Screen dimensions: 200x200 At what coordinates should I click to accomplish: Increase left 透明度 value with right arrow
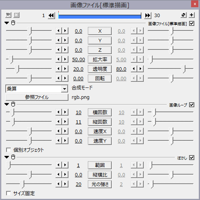pyautogui.click(x=65, y=69)
